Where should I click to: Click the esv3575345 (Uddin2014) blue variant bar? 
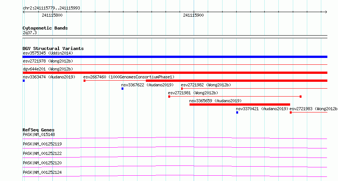click(175, 57)
